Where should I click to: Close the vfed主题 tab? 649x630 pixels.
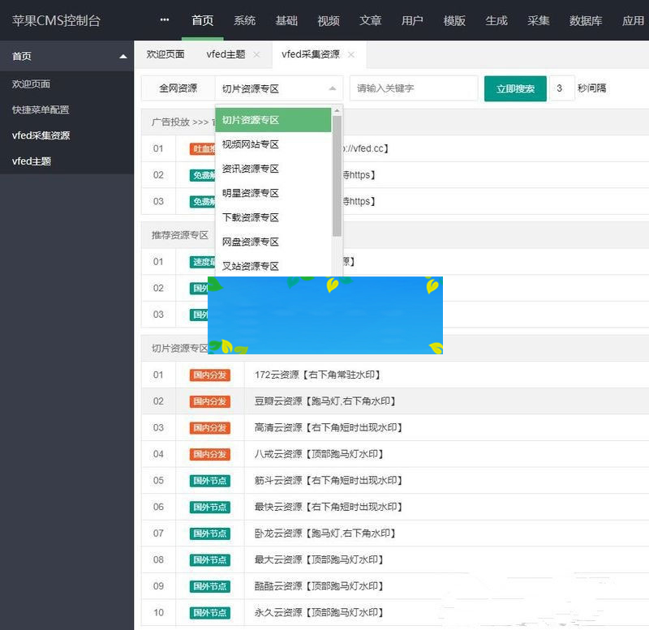tap(256, 55)
